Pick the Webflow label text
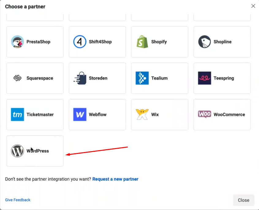259x210 pixels. tap(97, 114)
